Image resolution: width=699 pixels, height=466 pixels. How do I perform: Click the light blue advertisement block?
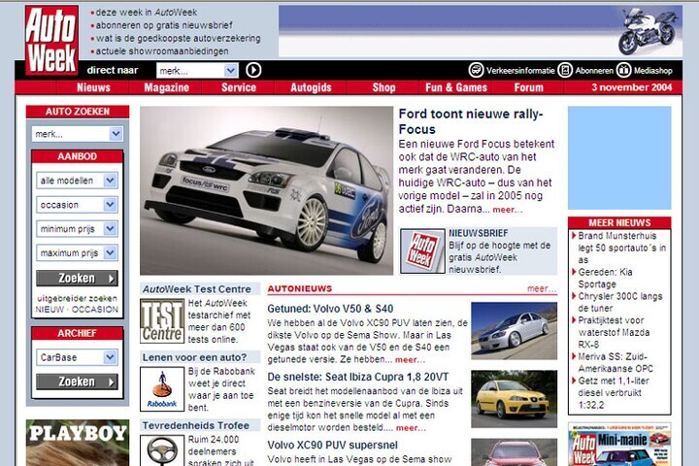point(619,158)
